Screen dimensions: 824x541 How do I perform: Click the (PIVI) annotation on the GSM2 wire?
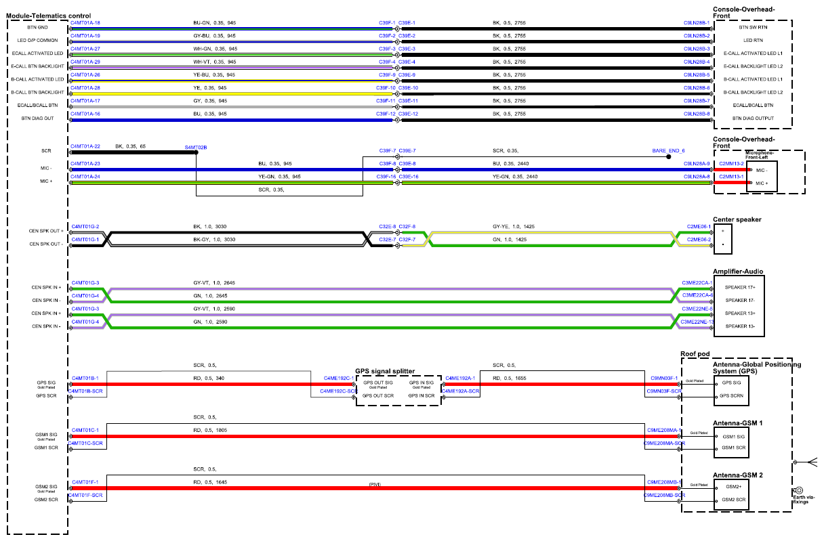click(375, 485)
